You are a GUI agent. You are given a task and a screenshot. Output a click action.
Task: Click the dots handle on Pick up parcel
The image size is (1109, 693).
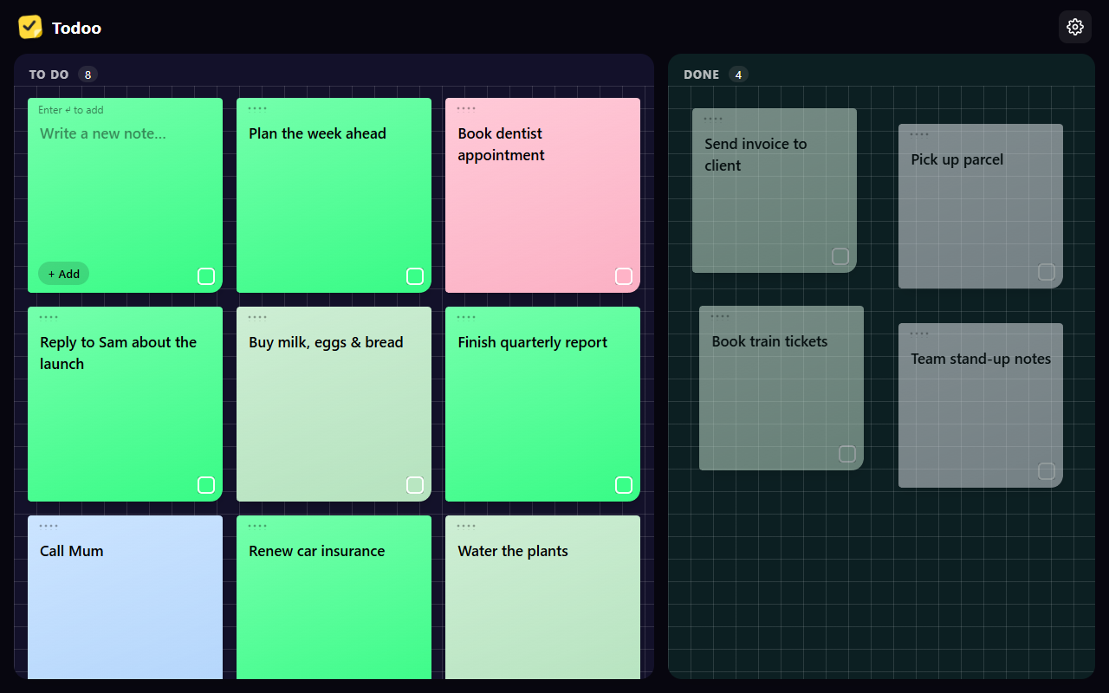click(x=919, y=134)
